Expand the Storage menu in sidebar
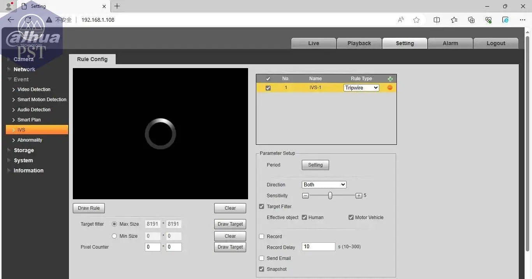The width and height of the screenshot is (532, 279). pos(24,150)
